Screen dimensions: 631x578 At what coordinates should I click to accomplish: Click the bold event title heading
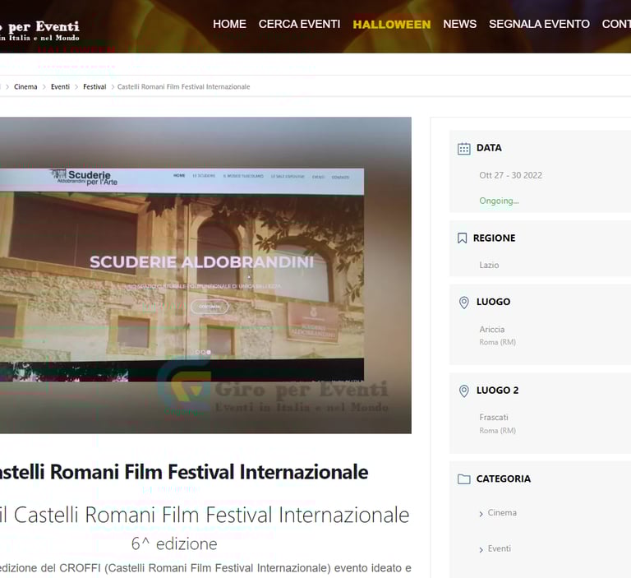point(184,472)
